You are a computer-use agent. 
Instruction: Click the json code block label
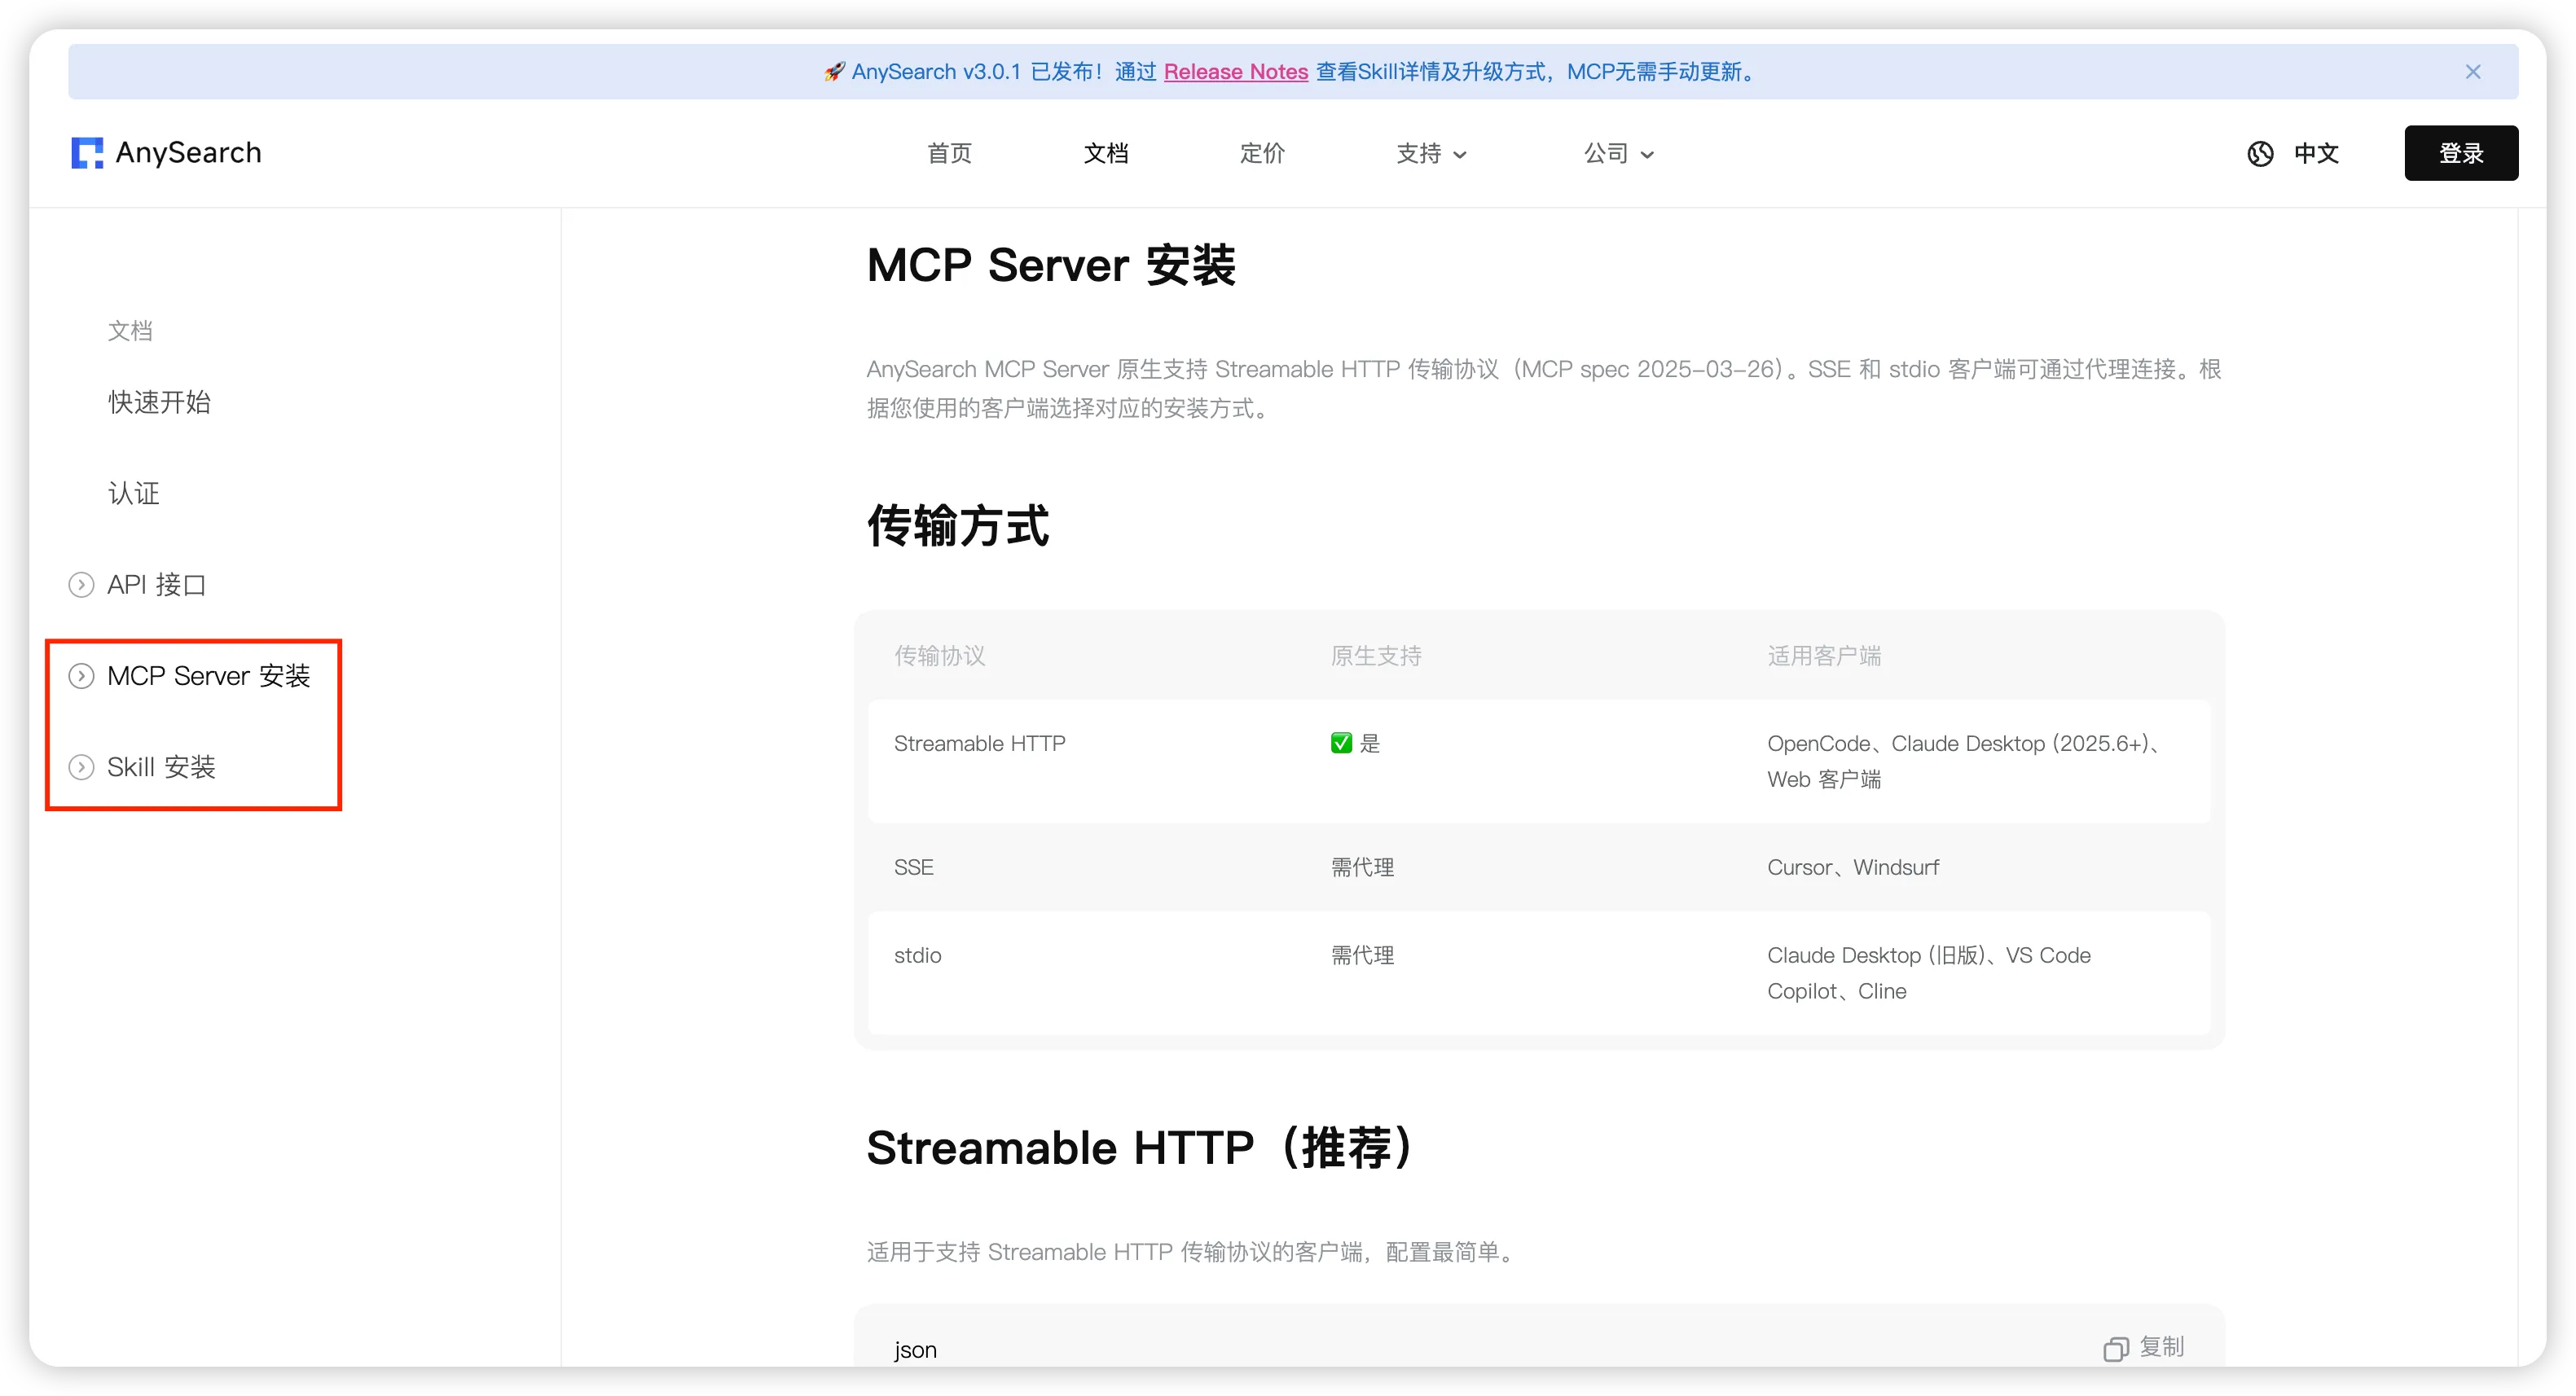[915, 1349]
